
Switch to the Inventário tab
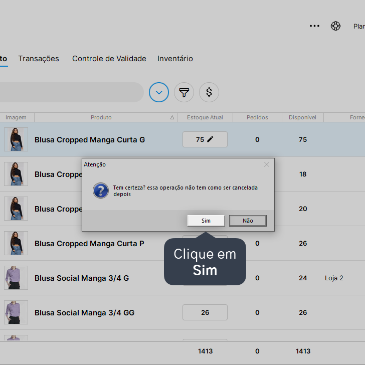175,59
